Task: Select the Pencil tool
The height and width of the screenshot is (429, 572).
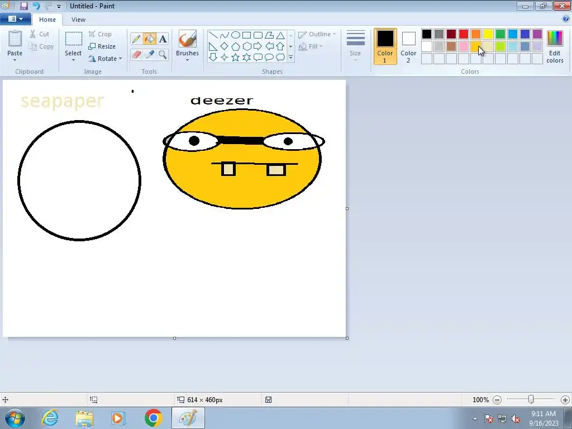Action: pyautogui.click(x=136, y=39)
